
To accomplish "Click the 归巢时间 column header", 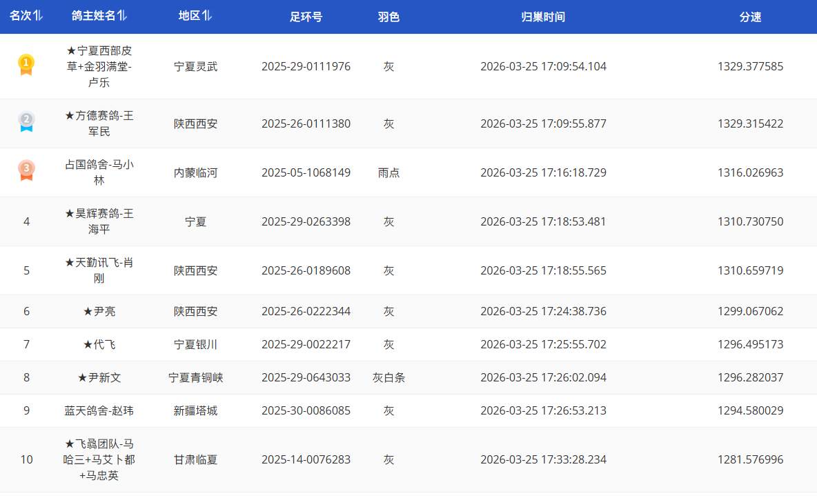I will [543, 17].
